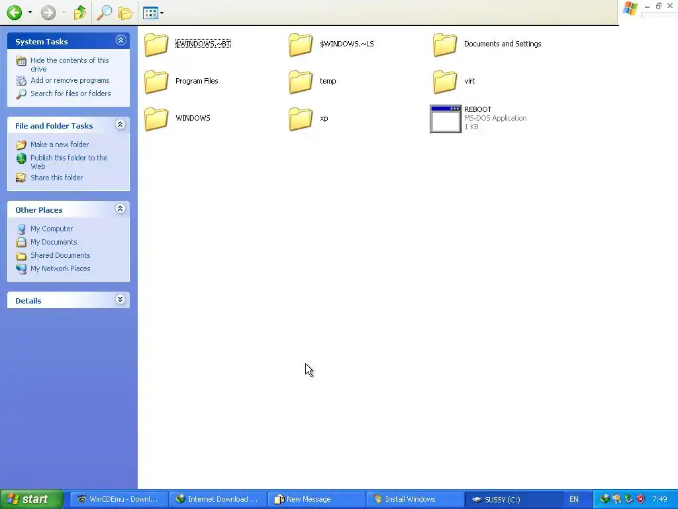Select the Program Files folder icon

[156, 82]
